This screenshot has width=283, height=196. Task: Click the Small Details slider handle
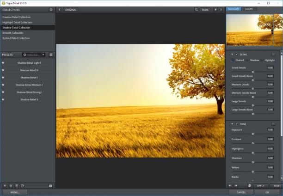click(x=252, y=72)
